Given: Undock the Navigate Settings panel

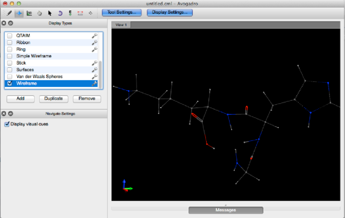Looking at the screenshot, I should (x=10, y=114).
